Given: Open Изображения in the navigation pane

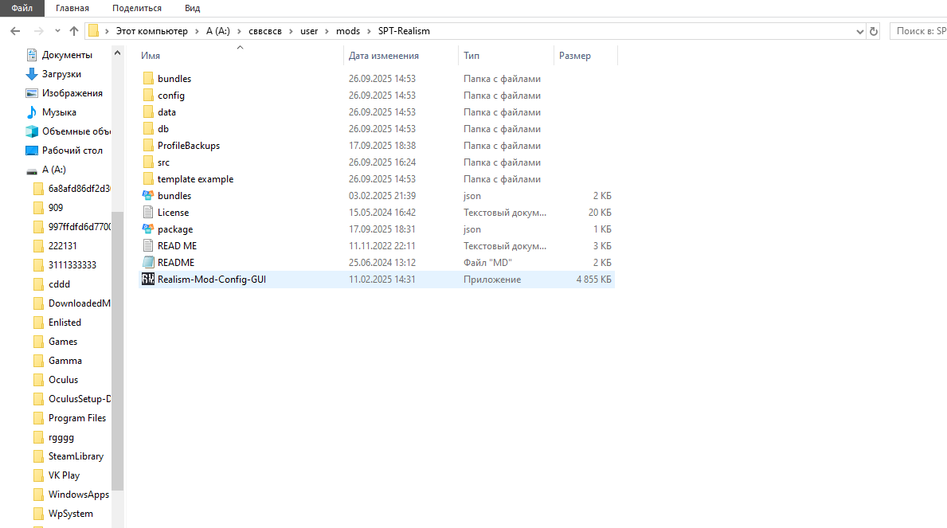Looking at the screenshot, I should tap(72, 93).
